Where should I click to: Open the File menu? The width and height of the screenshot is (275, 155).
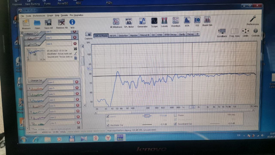click(x=22, y=16)
